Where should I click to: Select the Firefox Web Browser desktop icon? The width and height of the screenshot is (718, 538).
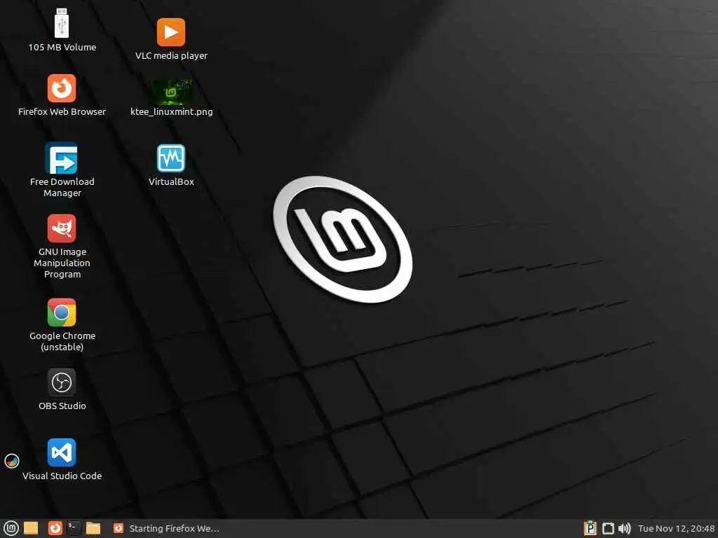[x=62, y=88]
